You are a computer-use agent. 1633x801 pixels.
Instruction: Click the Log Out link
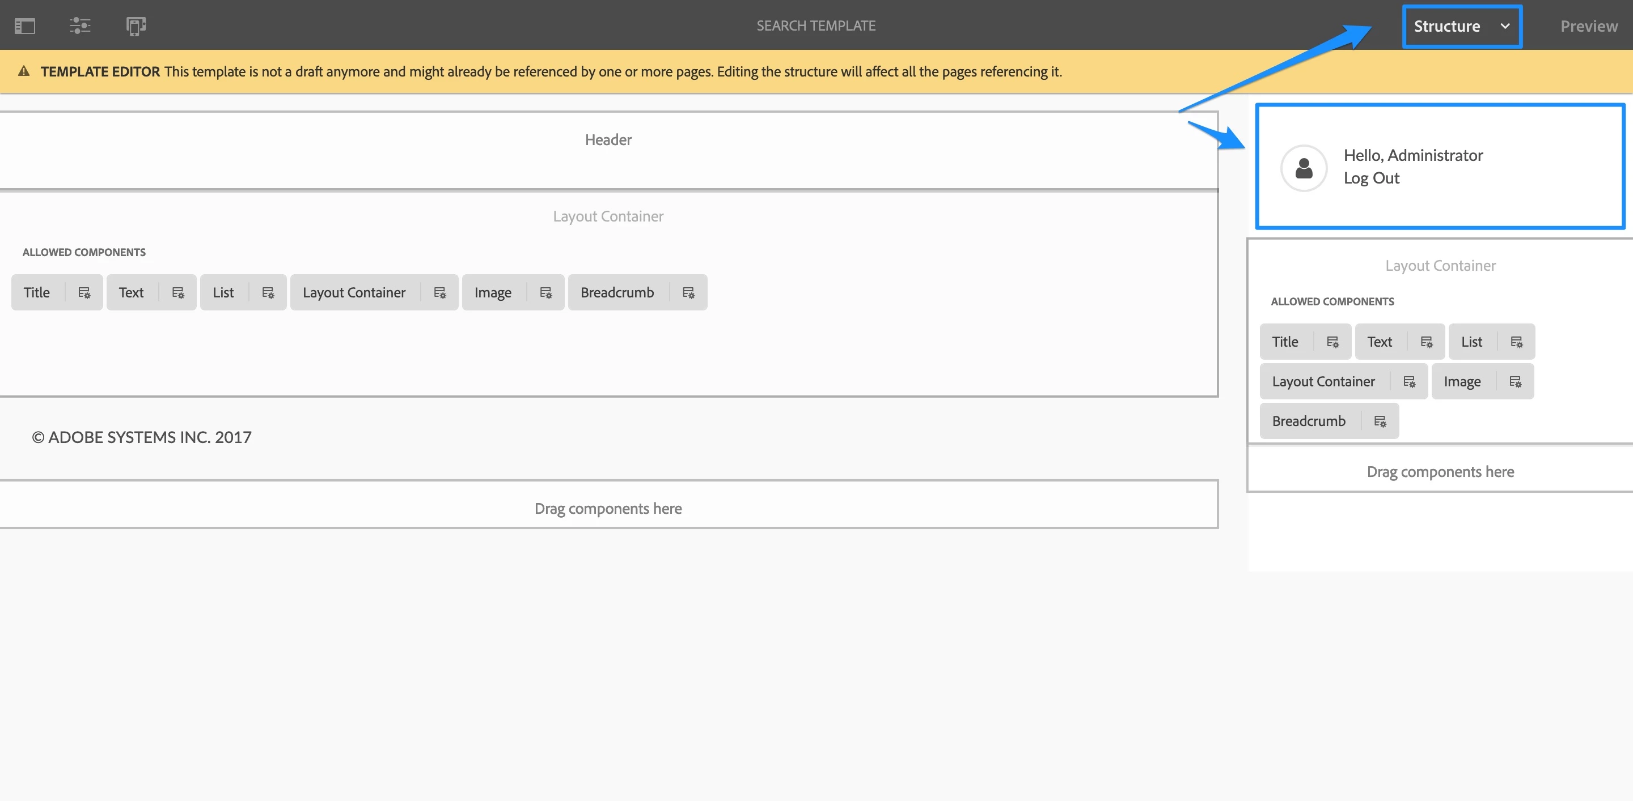click(1371, 178)
